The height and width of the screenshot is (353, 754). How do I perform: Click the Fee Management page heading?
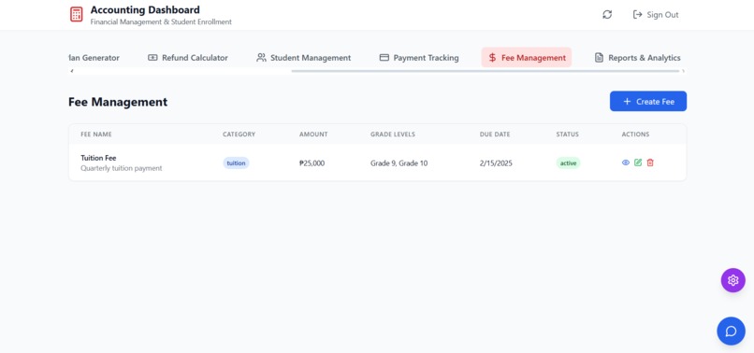point(118,102)
